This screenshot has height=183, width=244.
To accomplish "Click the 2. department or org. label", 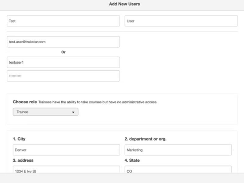I will [x=145, y=139].
